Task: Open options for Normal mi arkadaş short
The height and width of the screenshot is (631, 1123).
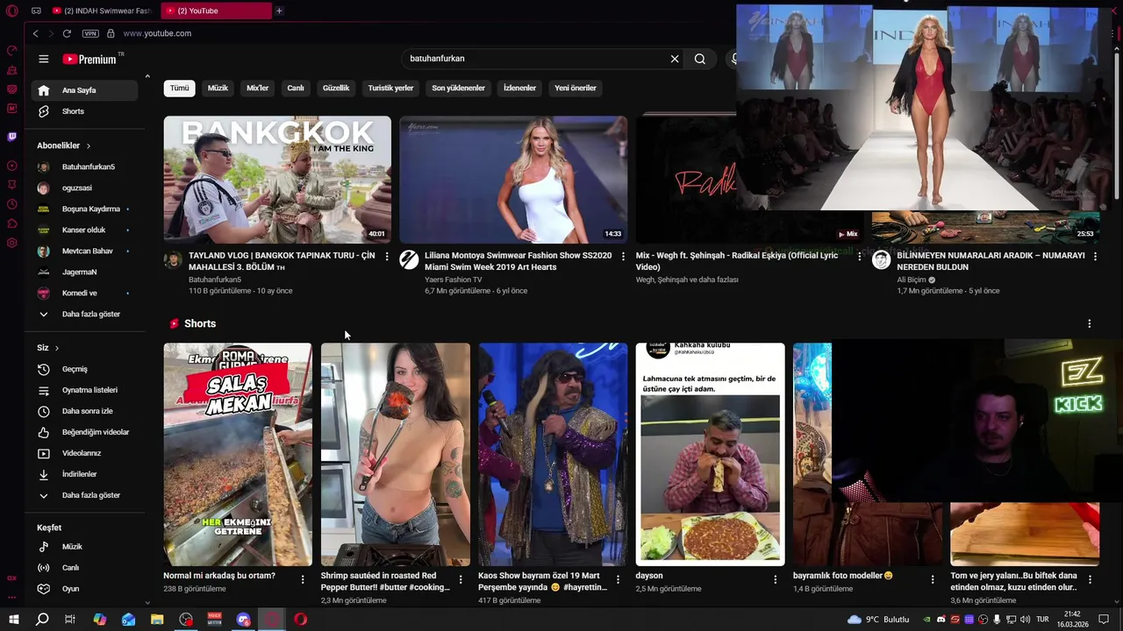Action: [303, 579]
